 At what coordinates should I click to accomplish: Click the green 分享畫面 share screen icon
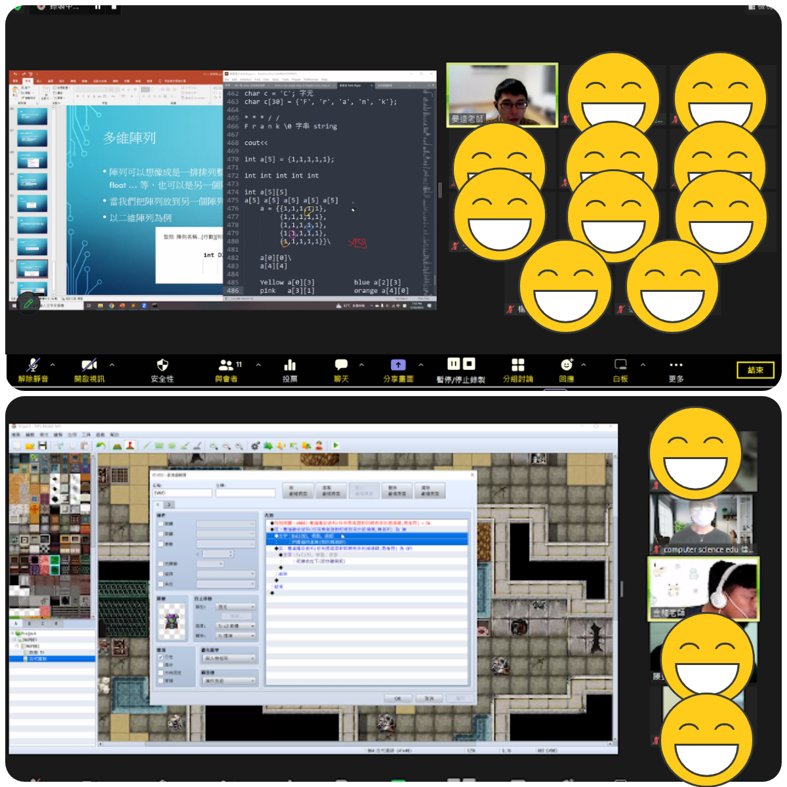(x=398, y=365)
